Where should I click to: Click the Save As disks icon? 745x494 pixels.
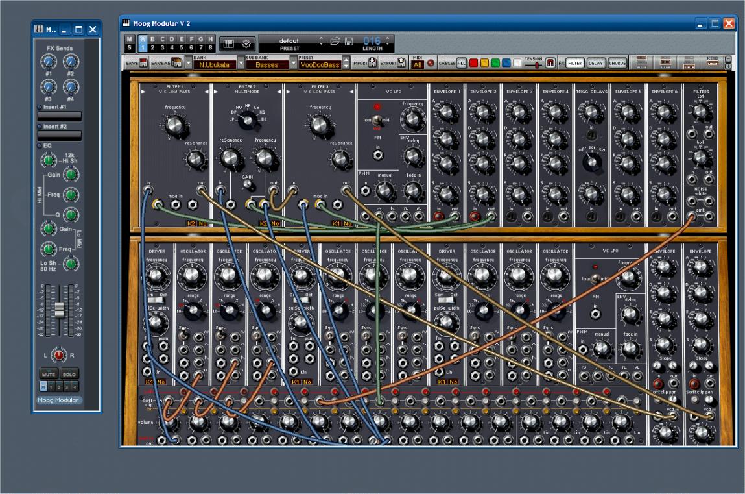[x=176, y=63]
